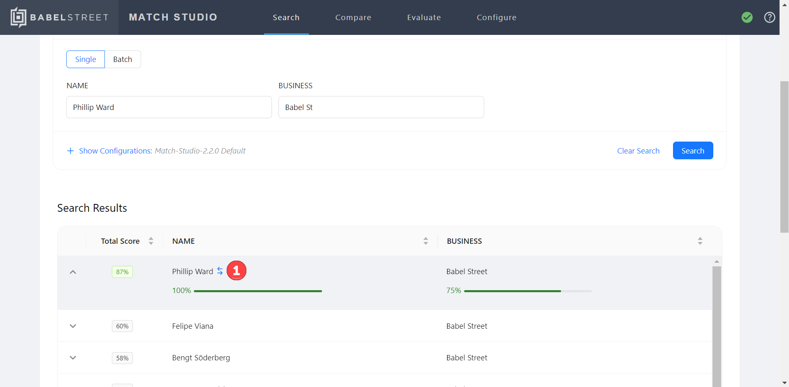Click the Phillip Ward result name
789x387 pixels.
[193, 271]
